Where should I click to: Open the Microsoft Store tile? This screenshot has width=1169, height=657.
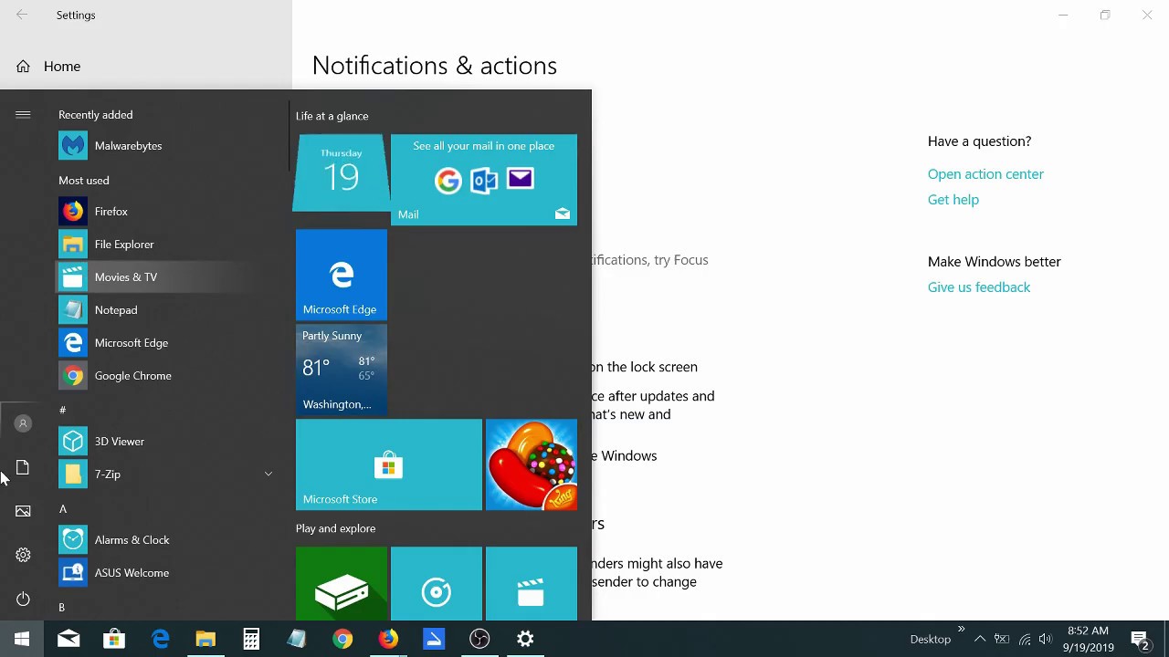coord(389,464)
